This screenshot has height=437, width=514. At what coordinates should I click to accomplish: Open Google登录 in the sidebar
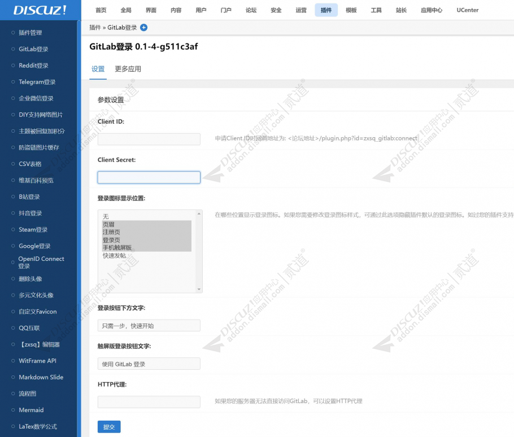(x=35, y=246)
